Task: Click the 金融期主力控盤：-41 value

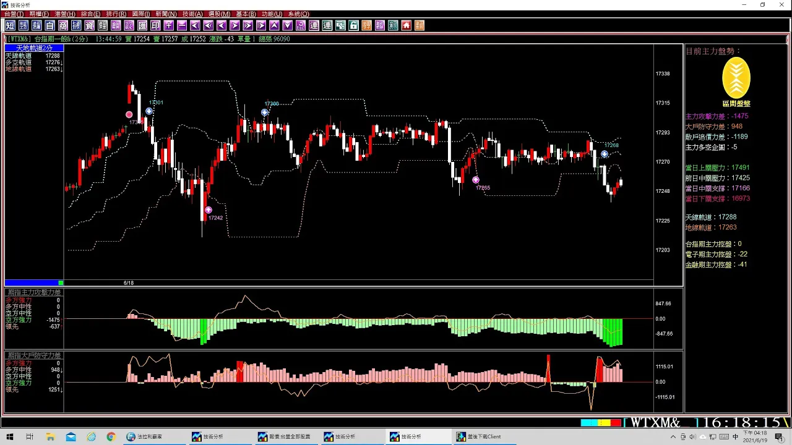Action: click(717, 265)
